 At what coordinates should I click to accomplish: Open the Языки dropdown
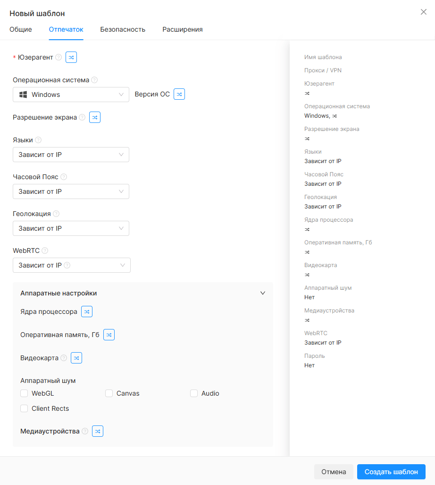71,155
